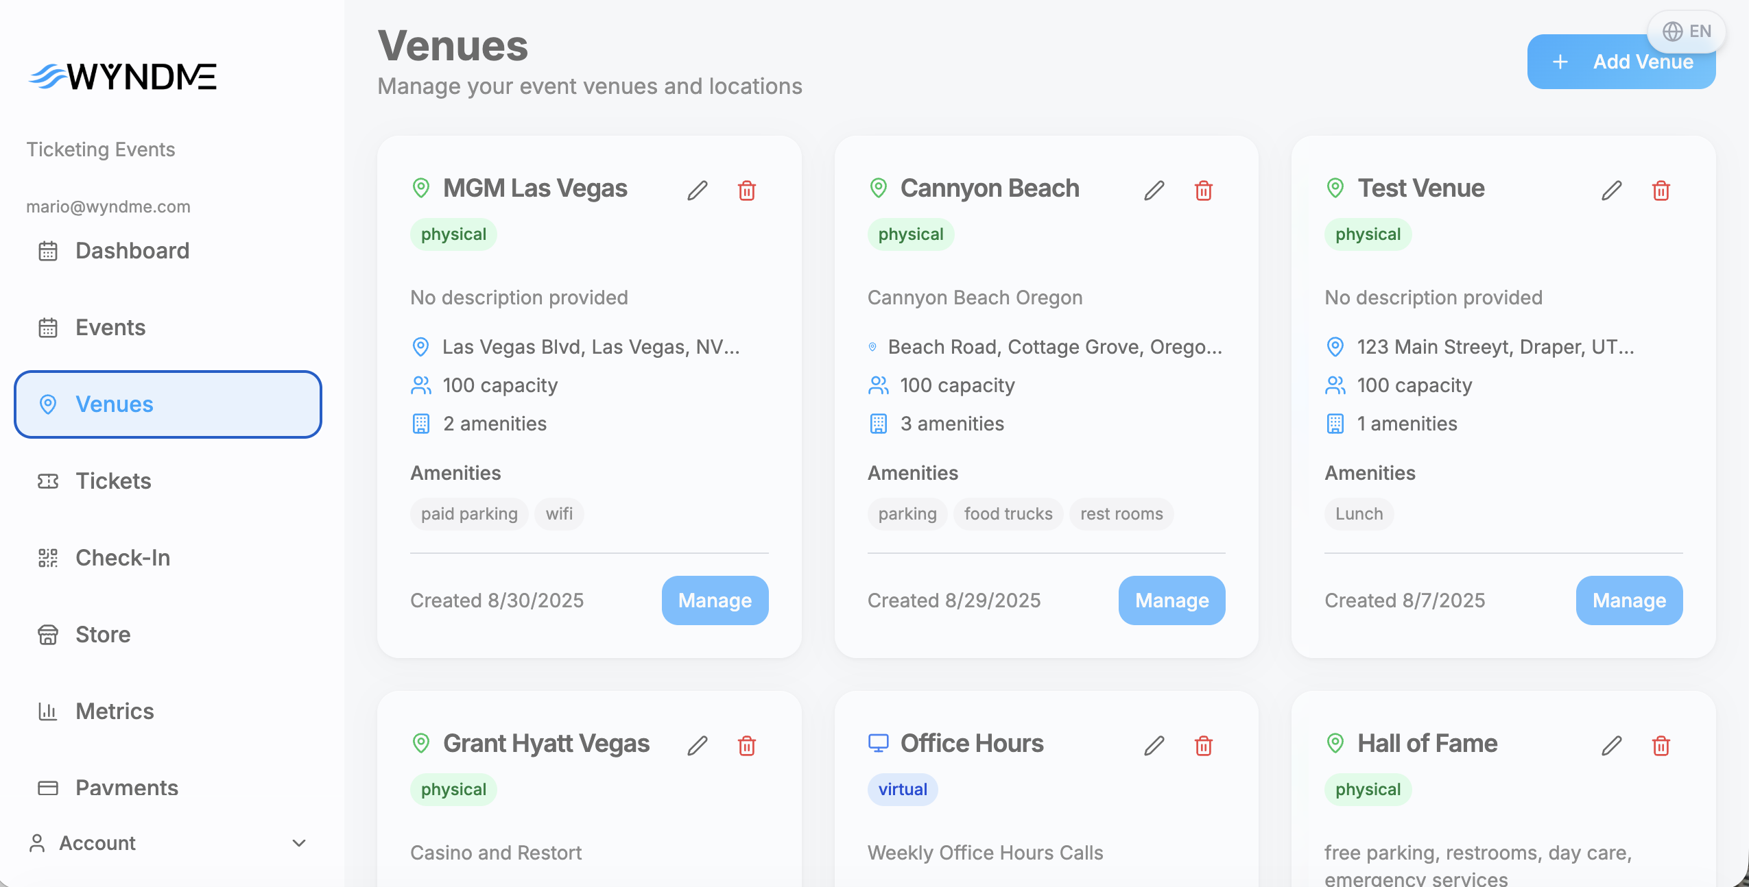Screen dimensions: 1749x887
Task: Click the Created 8/30/2025 date
Action: [497, 600]
